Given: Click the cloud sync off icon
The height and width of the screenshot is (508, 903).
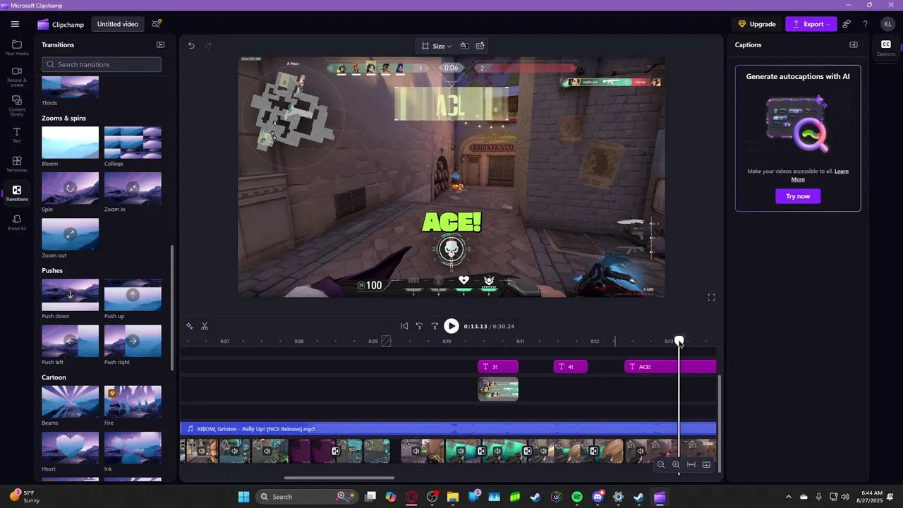Looking at the screenshot, I should (157, 24).
